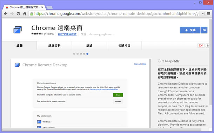214x133 pixels.
Task: Bookmark this page with the star icon
Action: (196, 14)
